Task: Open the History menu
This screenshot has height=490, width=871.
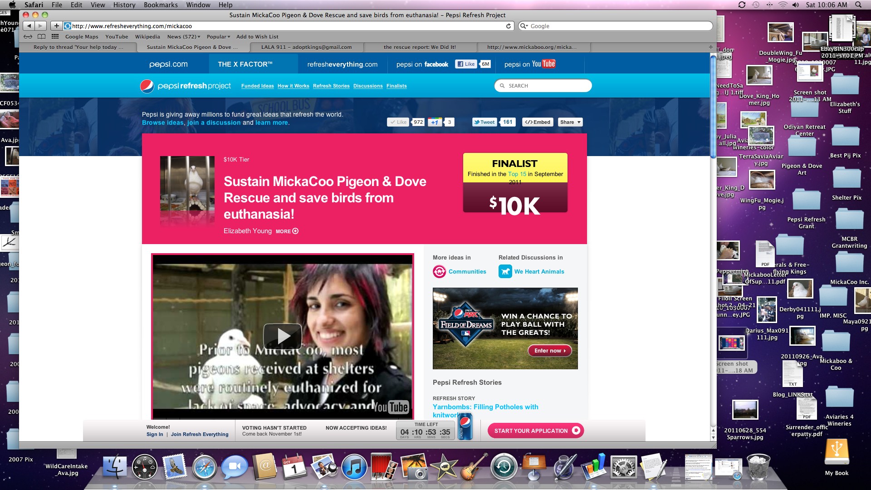Action: click(x=124, y=5)
